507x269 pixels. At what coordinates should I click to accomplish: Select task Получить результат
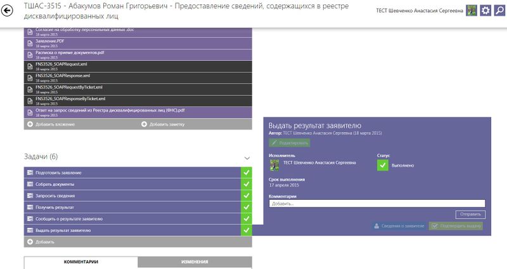click(132, 207)
